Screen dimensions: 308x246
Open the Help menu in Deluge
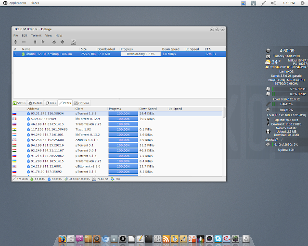coord(59,36)
